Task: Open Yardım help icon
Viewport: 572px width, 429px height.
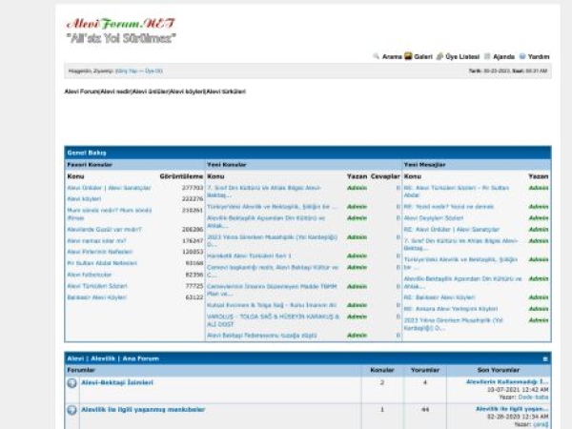Action: (522, 56)
